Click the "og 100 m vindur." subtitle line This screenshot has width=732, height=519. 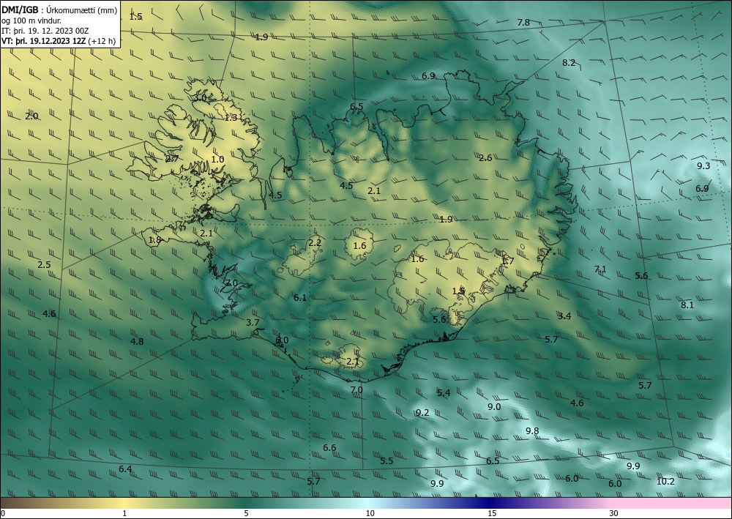(x=31, y=20)
